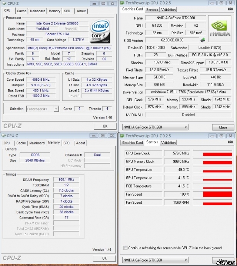
Task: Click the Intel Core 2 Extreme logo in CPU-Z
Action: (x=100, y=31)
